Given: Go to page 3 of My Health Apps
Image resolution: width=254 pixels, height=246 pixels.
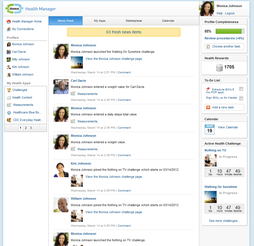Looking at the screenshot, I should point(31,128).
